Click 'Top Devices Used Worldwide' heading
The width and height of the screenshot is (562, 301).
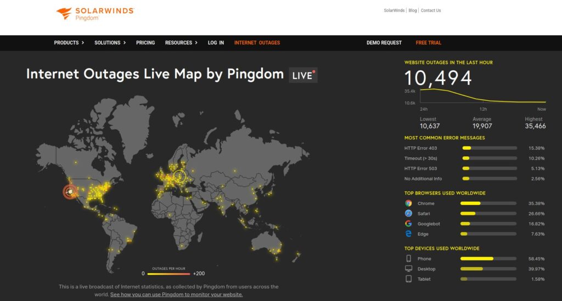coord(442,248)
